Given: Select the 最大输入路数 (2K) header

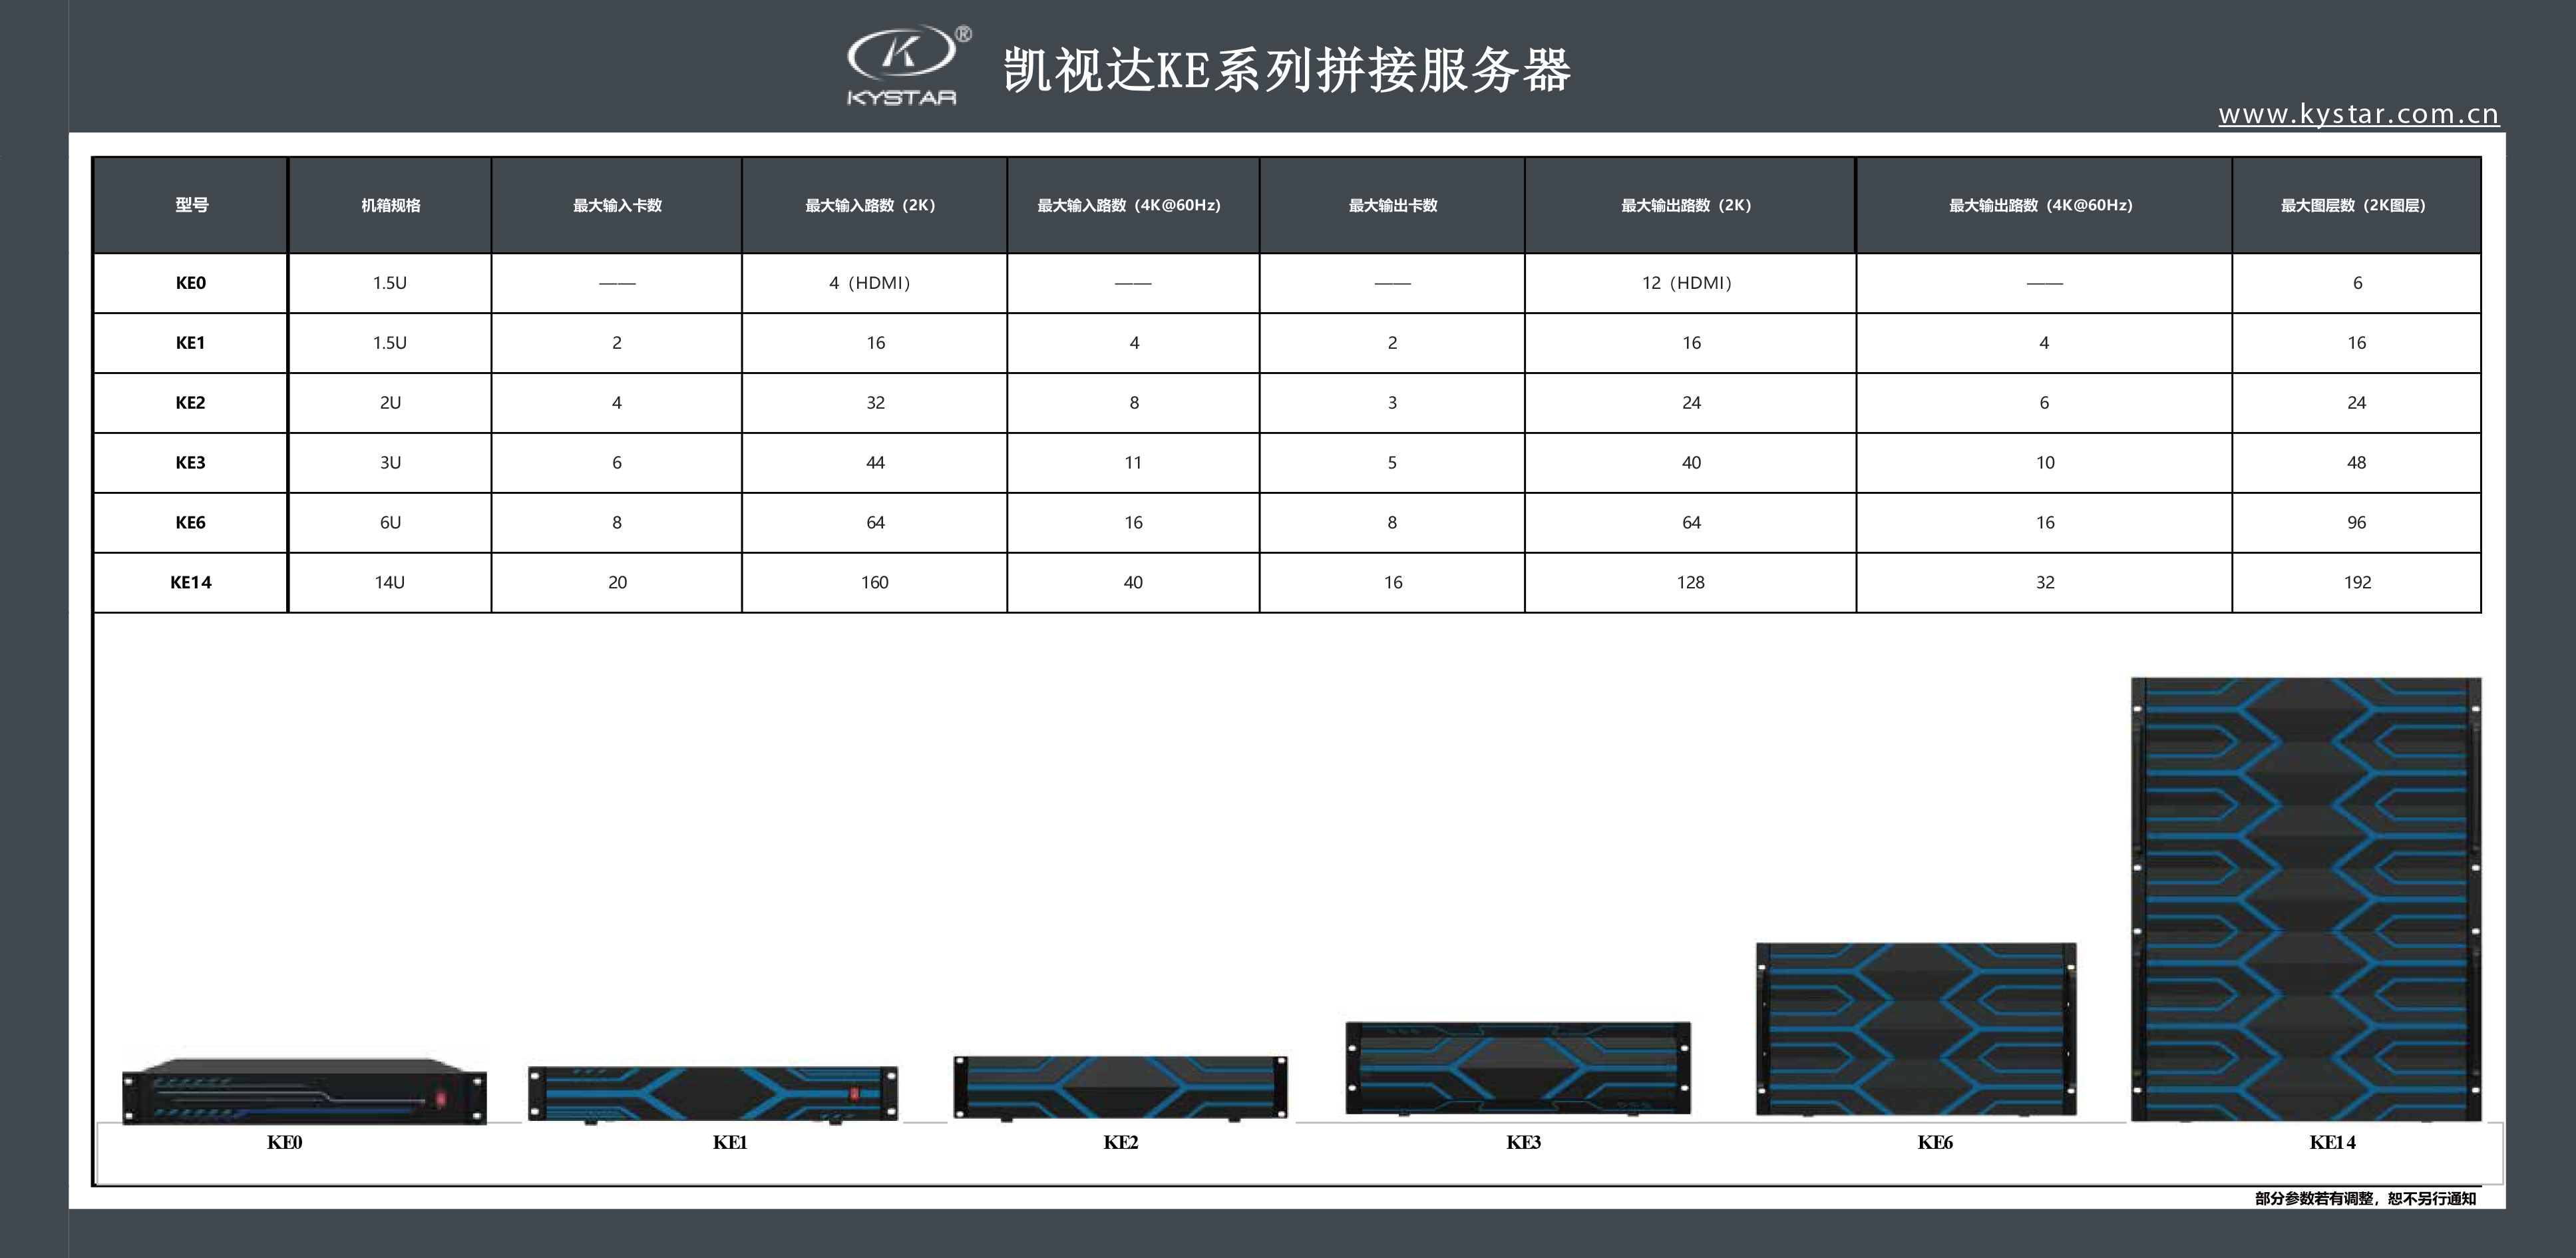Looking at the screenshot, I should pyautogui.click(x=874, y=205).
